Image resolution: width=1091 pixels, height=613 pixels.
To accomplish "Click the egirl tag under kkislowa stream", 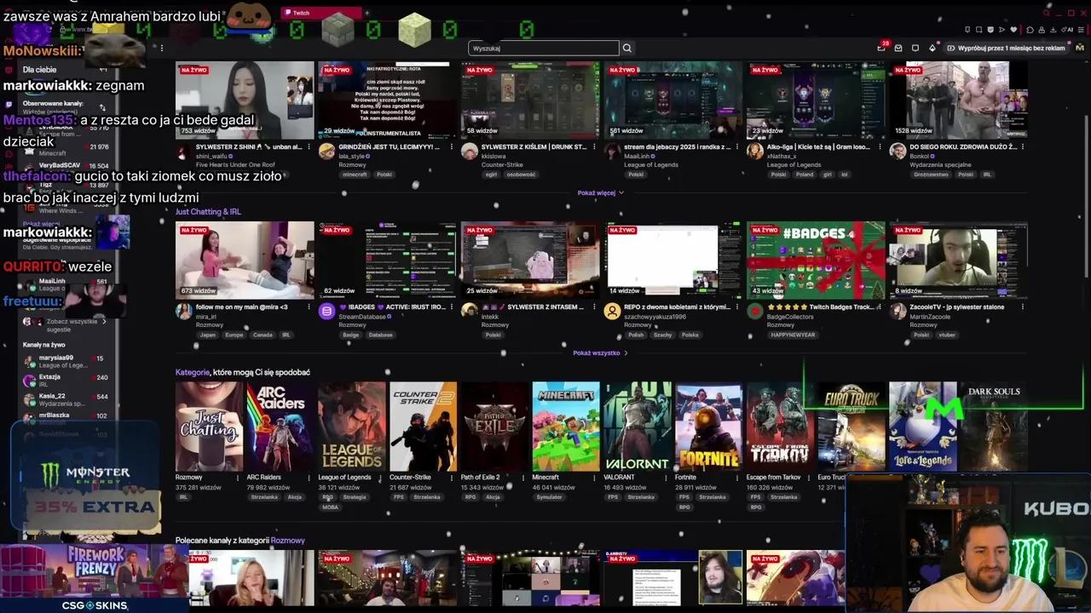I will tap(492, 175).
